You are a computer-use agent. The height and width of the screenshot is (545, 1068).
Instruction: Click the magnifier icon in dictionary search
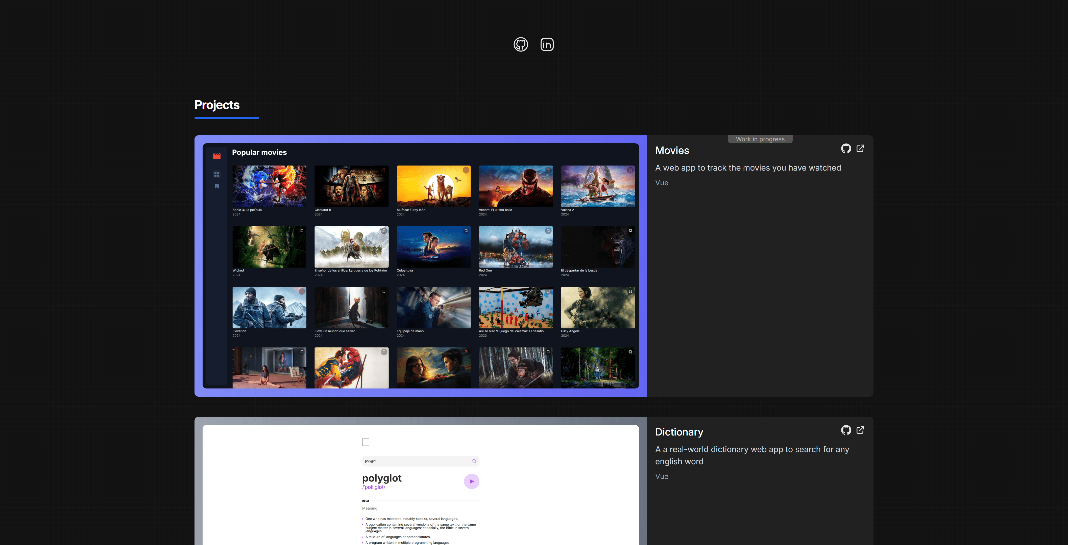click(474, 461)
